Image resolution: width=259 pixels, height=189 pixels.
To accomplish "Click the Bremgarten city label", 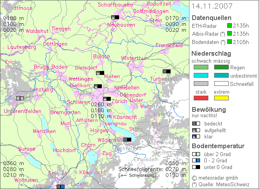I will tap(65, 113).
